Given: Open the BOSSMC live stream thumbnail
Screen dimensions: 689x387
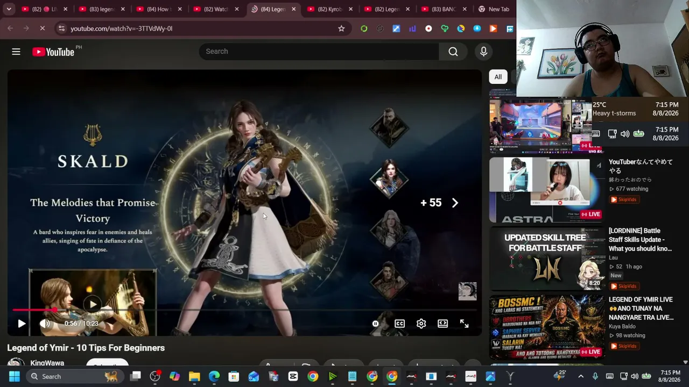Looking at the screenshot, I should pos(546,327).
